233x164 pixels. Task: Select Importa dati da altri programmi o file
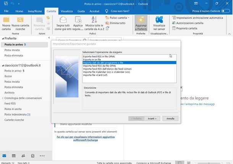(129, 63)
